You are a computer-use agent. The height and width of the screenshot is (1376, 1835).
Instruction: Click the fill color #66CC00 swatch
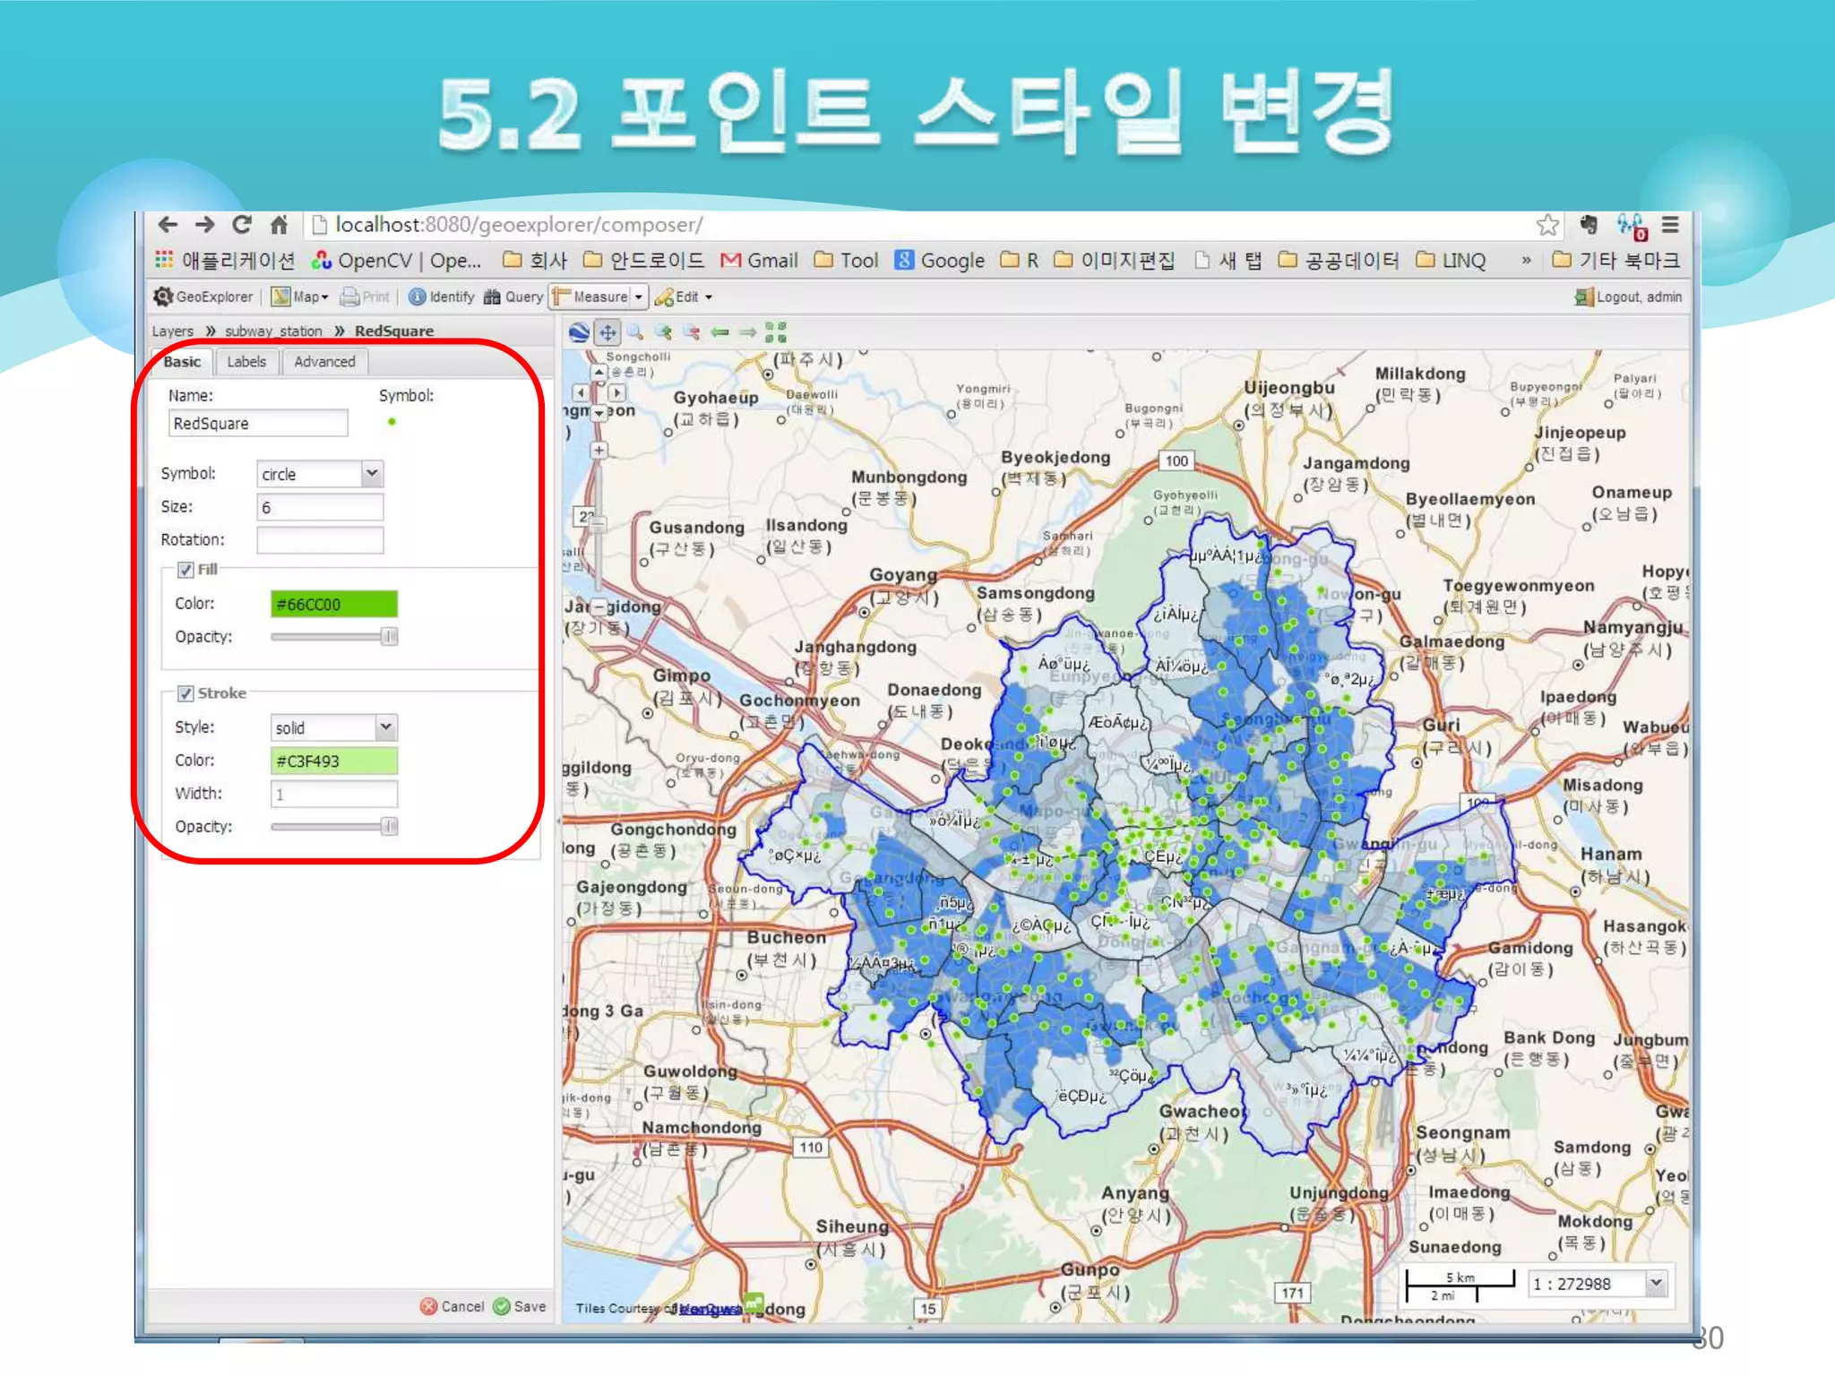tap(333, 604)
